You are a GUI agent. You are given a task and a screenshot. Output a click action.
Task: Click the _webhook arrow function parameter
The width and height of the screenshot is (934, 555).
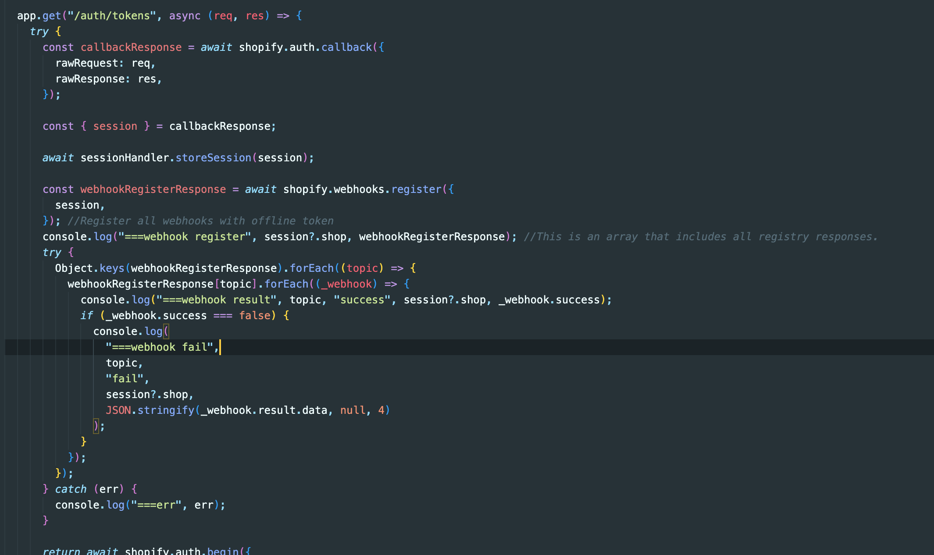[346, 284]
